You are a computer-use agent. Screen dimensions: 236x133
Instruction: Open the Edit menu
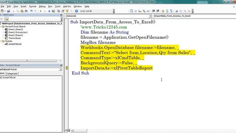9,7
